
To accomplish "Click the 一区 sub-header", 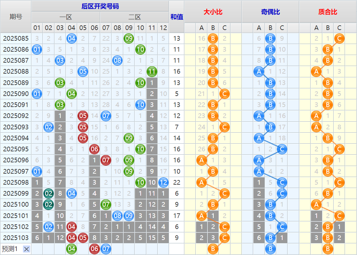I will [66, 17].
